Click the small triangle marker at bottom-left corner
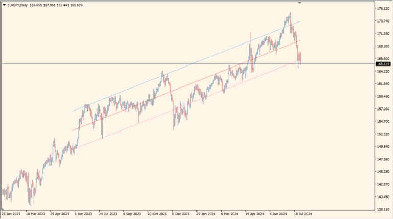 (3, 209)
